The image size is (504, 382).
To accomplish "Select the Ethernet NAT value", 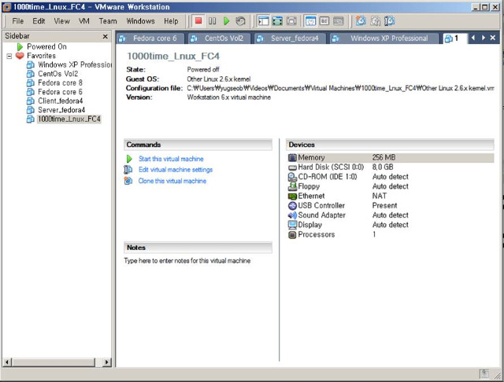I will pyautogui.click(x=380, y=196).
